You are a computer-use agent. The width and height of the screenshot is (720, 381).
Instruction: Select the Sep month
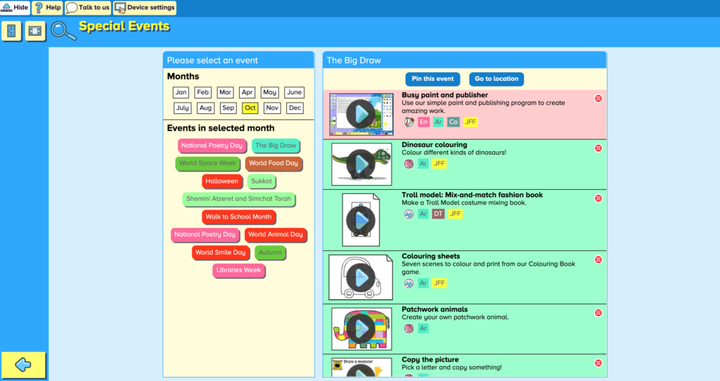[x=228, y=108]
